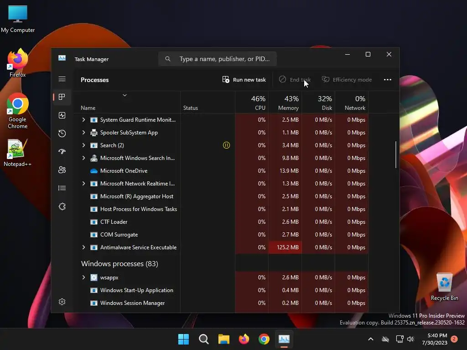Sort by the CPU column header

click(252, 103)
